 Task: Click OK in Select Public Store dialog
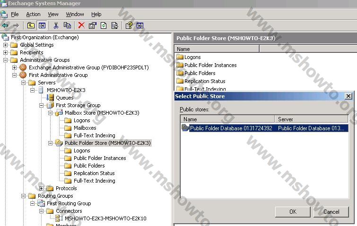tap(293, 212)
